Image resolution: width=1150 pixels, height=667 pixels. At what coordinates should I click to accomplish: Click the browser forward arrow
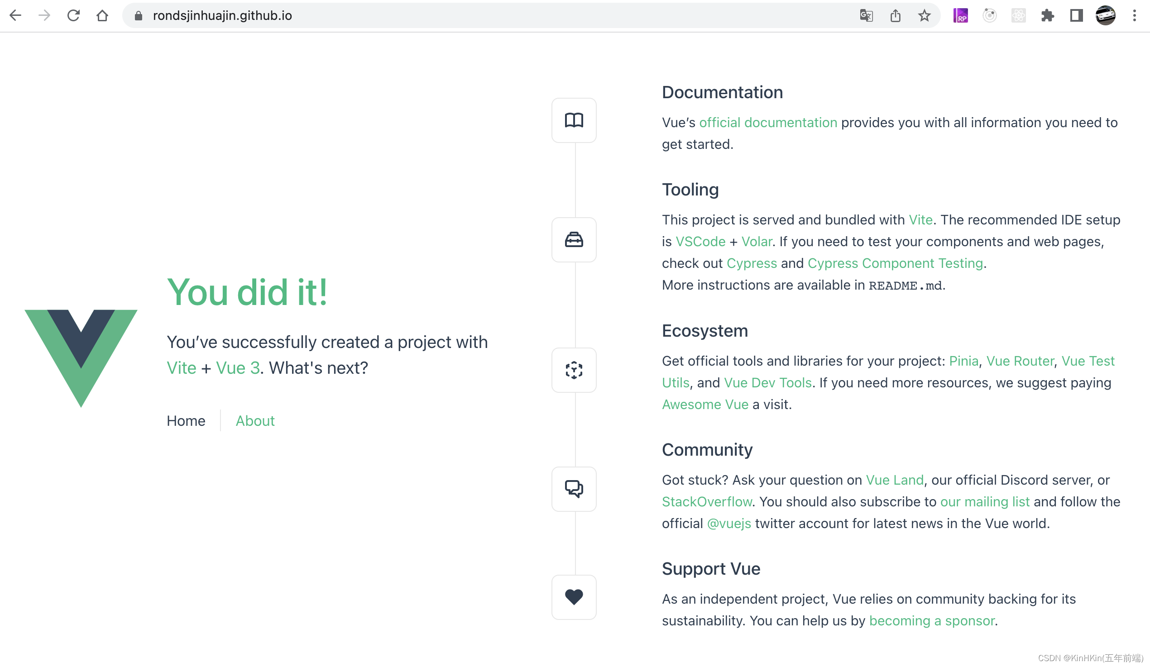pos(44,15)
